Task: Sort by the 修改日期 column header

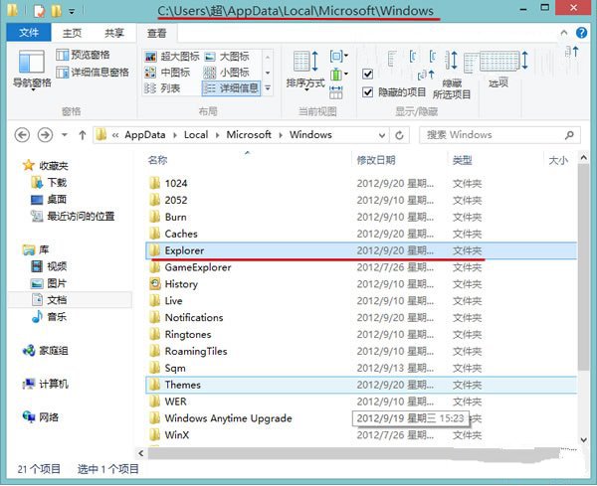Action: [376, 160]
